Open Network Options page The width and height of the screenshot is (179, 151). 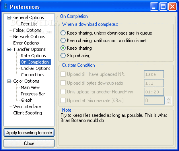29,37
